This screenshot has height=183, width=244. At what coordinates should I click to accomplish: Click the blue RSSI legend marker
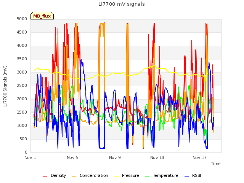tap(186, 176)
